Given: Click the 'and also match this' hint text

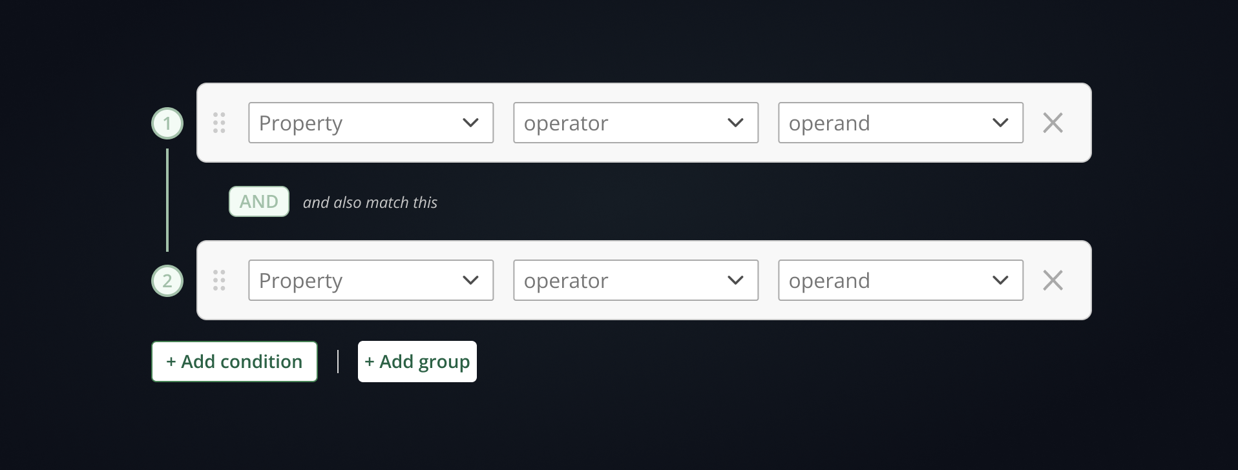Looking at the screenshot, I should pyautogui.click(x=370, y=203).
